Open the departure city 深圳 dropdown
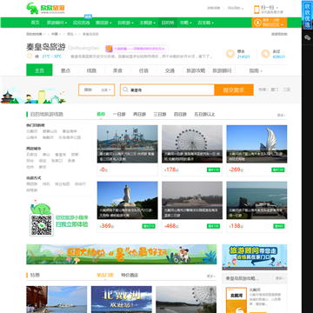The width and height of the screenshot is (313, 313). pos(97,90)
